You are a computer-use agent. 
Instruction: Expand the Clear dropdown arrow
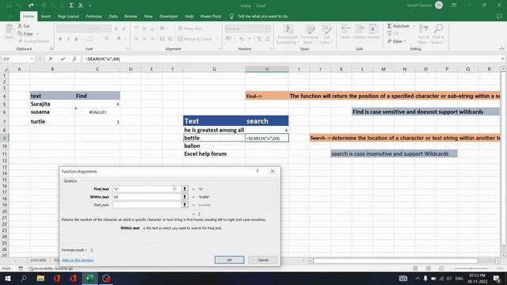(x=405, y=41)
